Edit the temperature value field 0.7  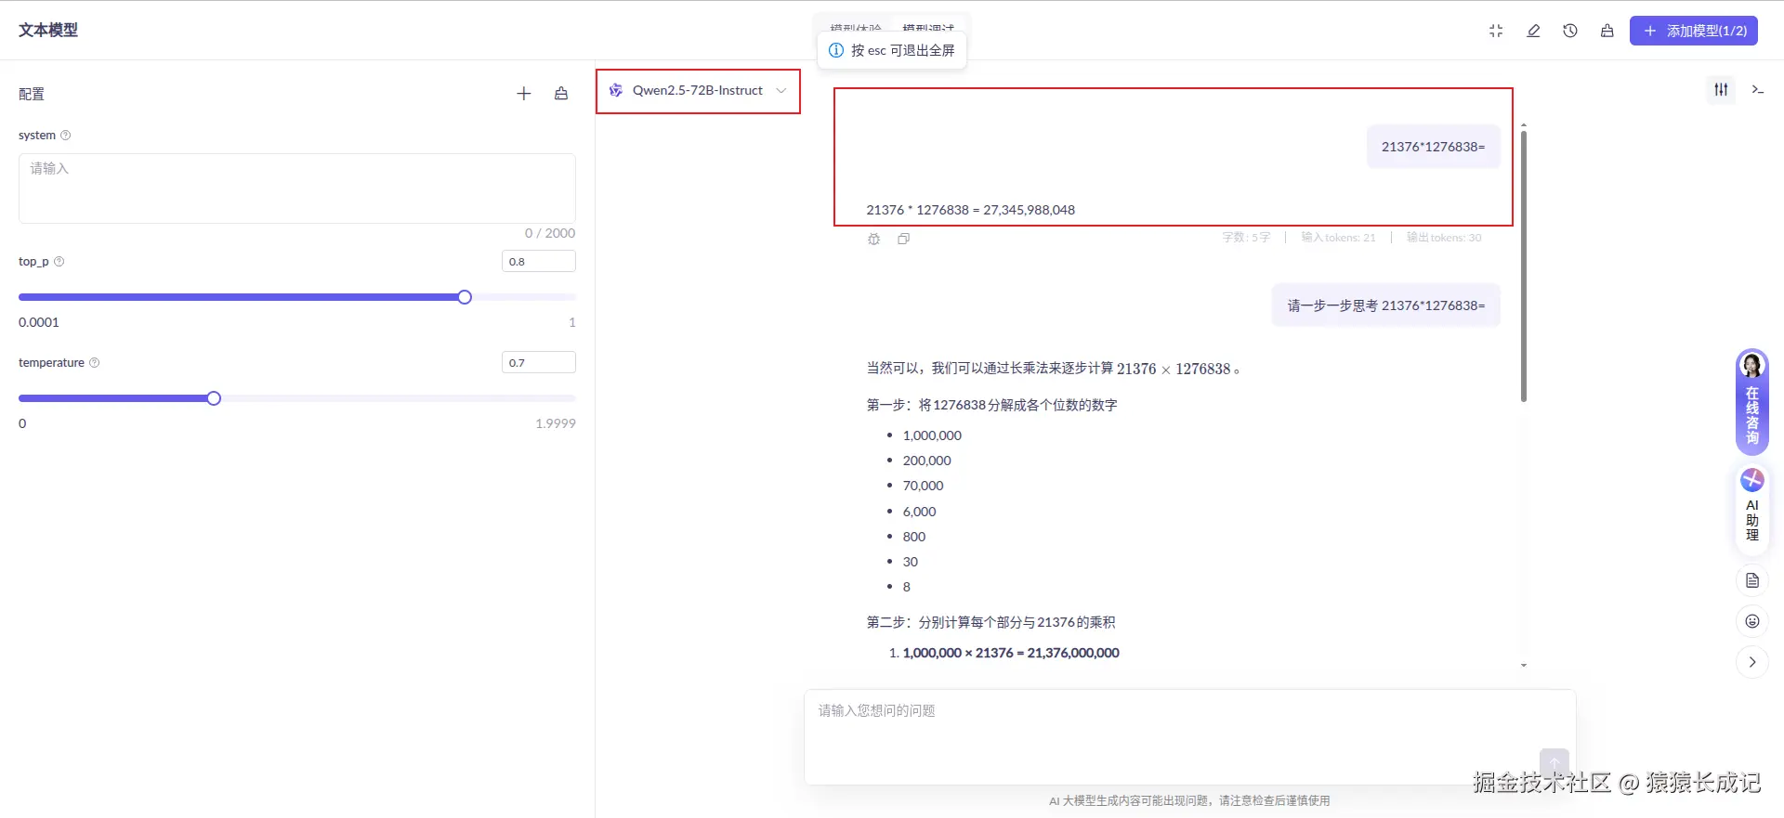coord(539,363)
